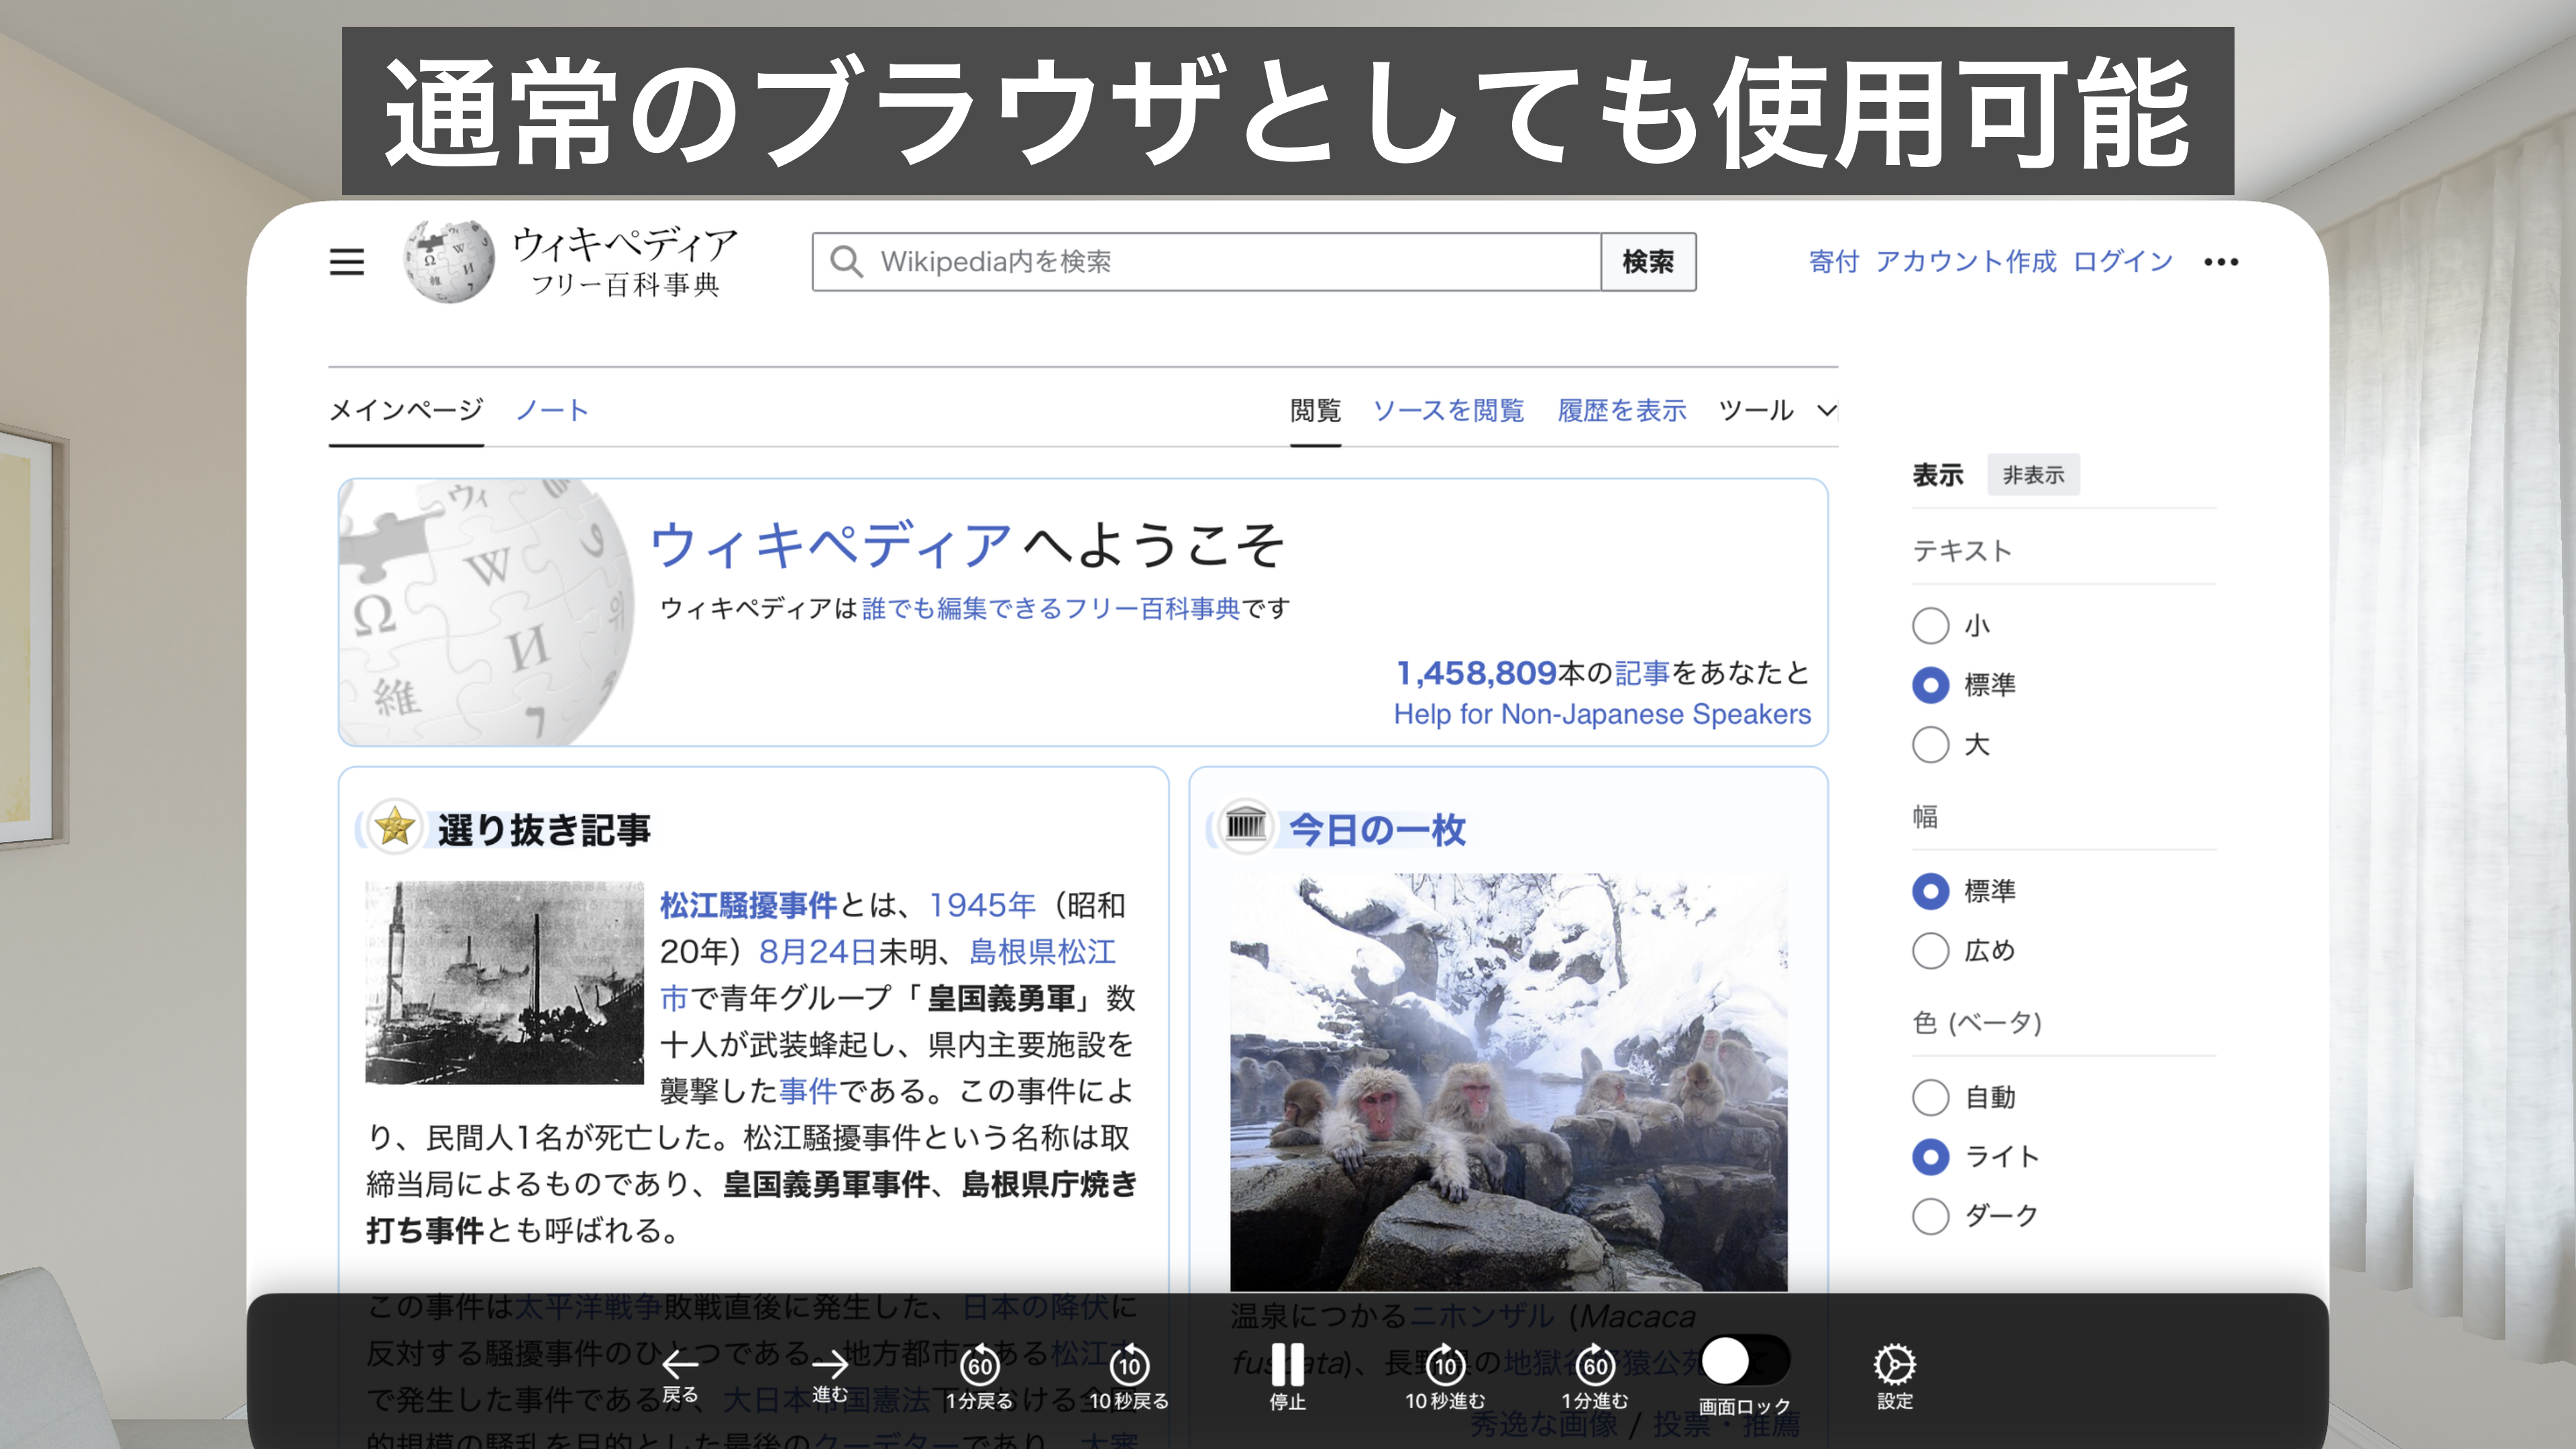Rewind one minute with 1分戻る

point(979,1377)
